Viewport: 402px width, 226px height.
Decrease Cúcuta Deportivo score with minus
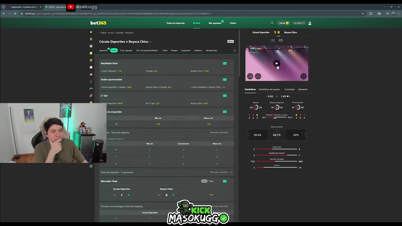(x=114, y=195)
